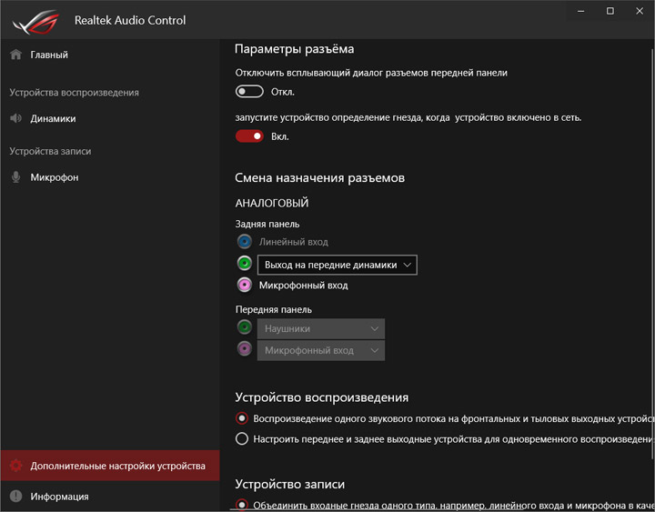Go to the Микрофон recording device page
The image size is (655, 512).
point(55,177)
